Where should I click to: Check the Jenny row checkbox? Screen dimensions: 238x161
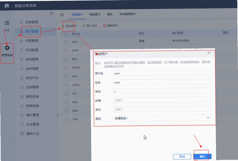(x=66, y=85)
